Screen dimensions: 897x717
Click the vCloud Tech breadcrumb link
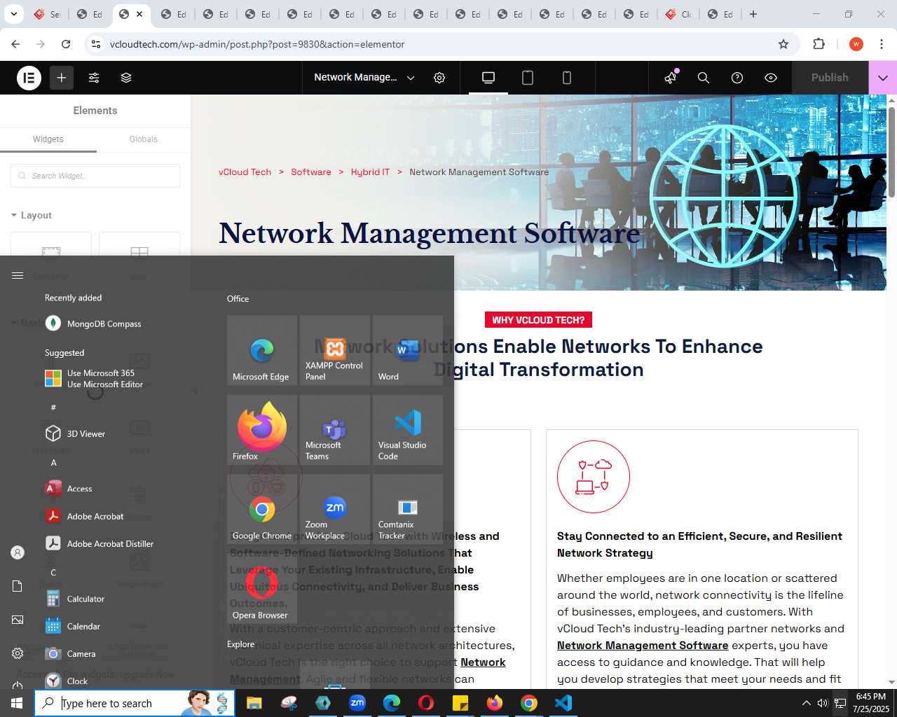click(245, 172)
